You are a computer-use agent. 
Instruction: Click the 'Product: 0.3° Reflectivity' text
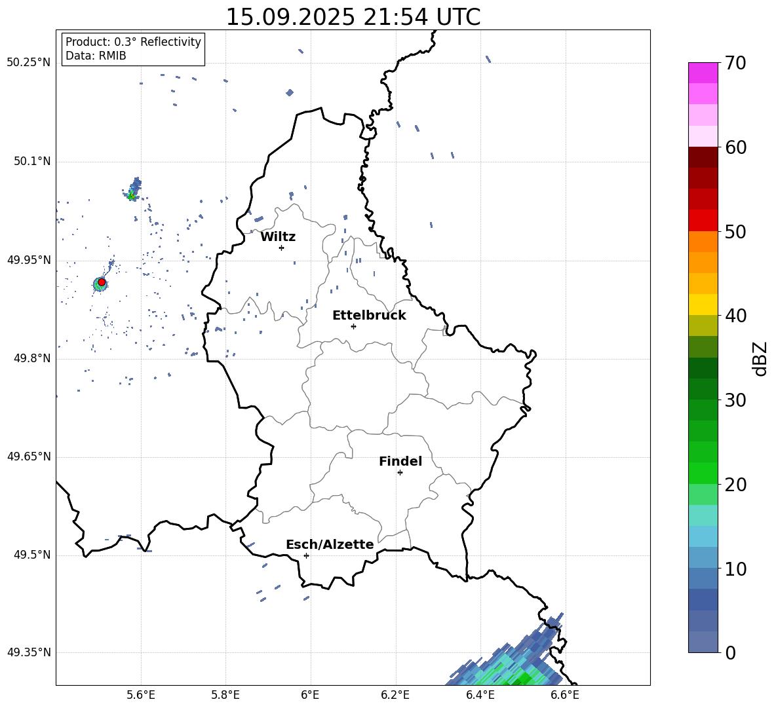pyautogui.click(x=133, y=42)
